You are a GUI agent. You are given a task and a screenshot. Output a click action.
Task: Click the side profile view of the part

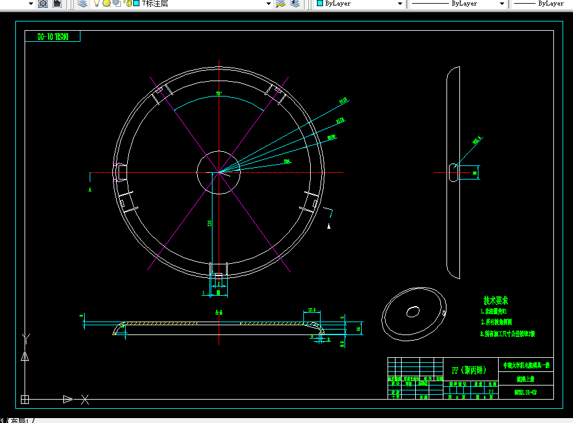point(453,173)
